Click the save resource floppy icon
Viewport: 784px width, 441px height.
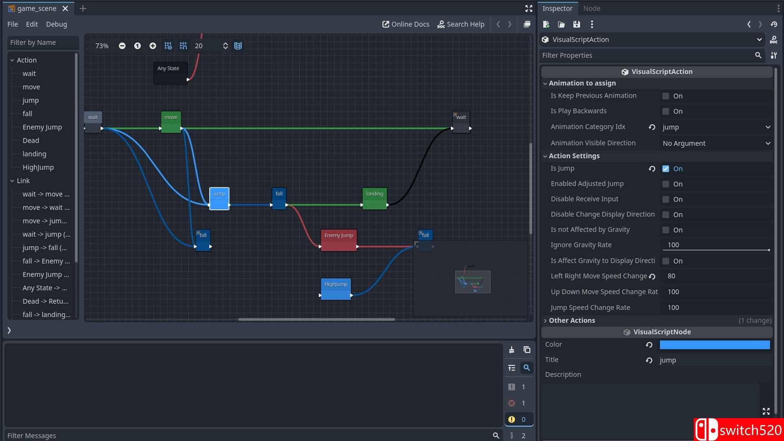click(577, 24)
